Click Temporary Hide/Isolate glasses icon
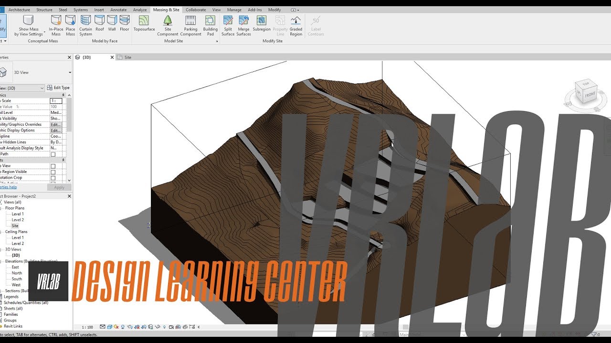Screen dimensions: 611x343 (x=158, y=327)
